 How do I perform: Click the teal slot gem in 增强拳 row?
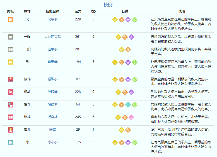[x=128, y=105]
